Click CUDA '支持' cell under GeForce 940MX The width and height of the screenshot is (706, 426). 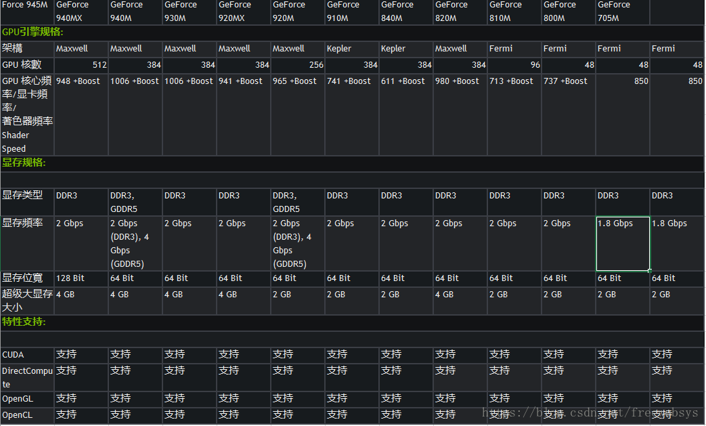tap(81, 355)
